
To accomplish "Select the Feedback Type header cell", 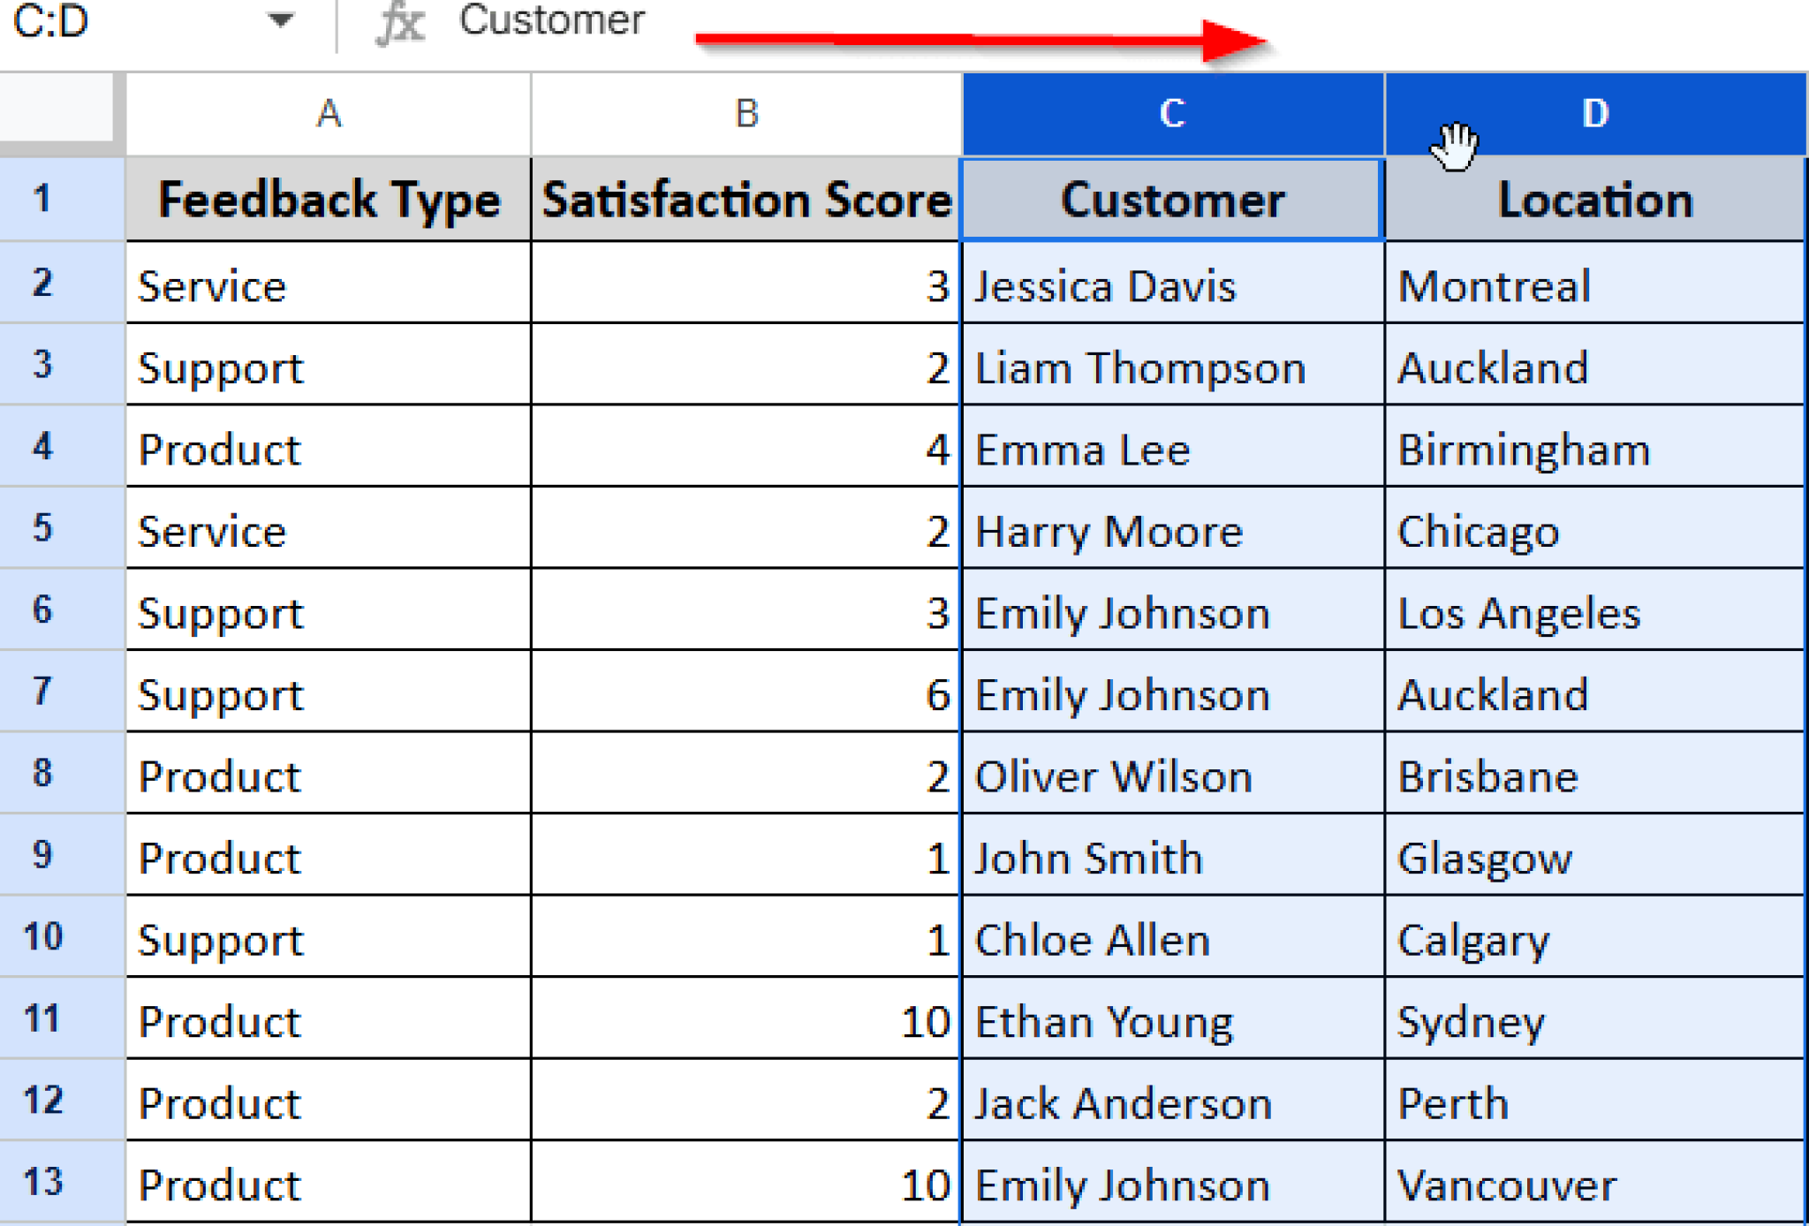I will pos(327,199).
